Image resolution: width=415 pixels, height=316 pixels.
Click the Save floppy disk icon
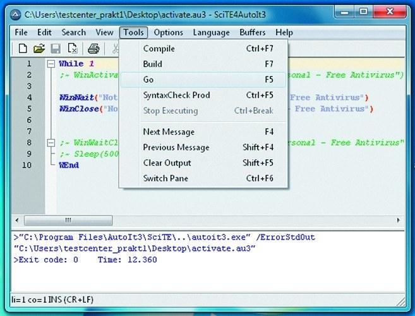pos(56,48)
